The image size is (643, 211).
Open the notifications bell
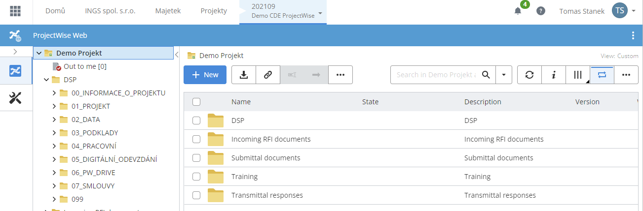click(x=518, y=11)
